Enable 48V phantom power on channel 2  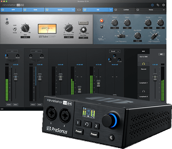point(36,51)
